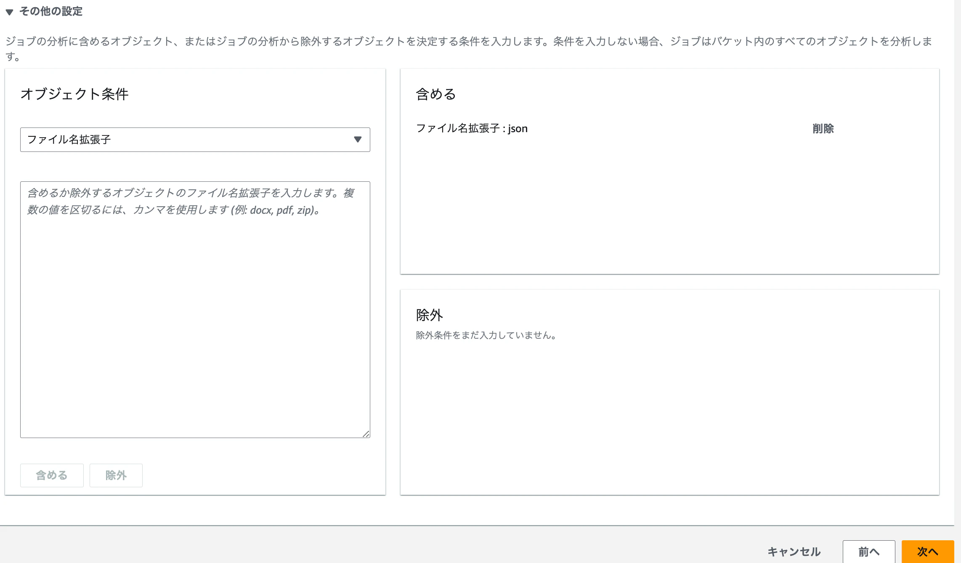Click the dropdown arrow in object condition selector
The image size is (961, 563).
[x=358, y=140]
